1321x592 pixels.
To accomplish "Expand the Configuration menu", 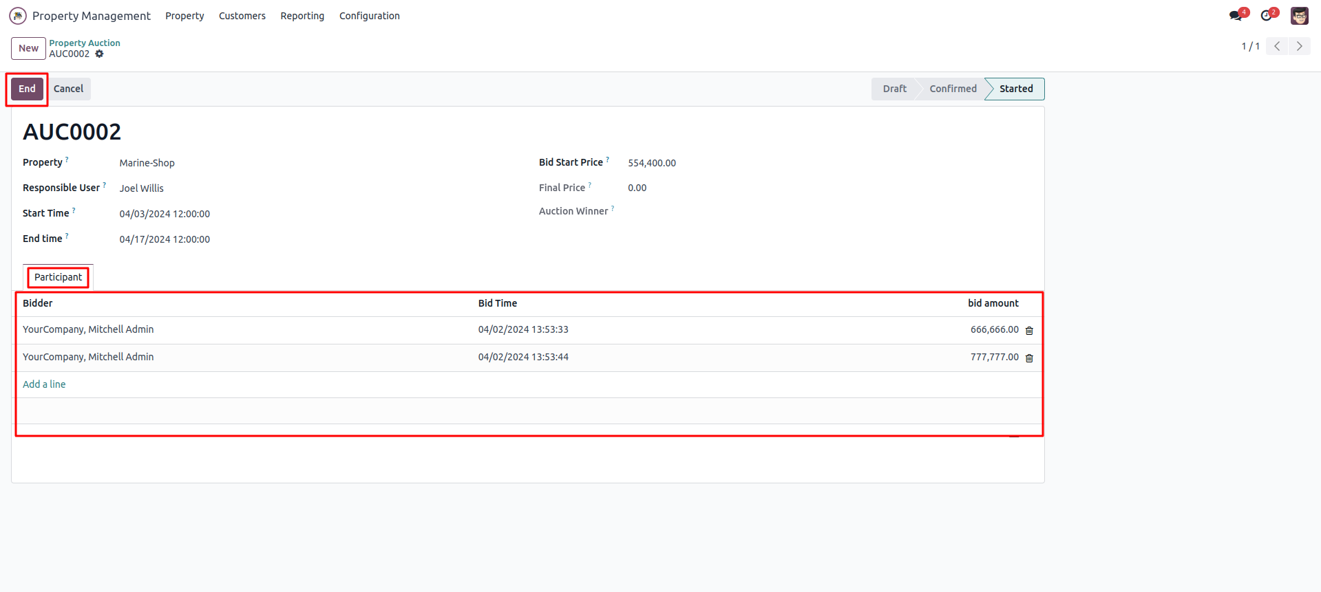I will [x=369, y=16].
